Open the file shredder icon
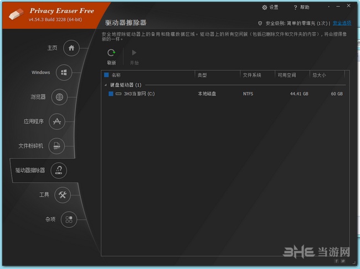This screenshot has height=269, width=360. [x=56, y=146]
